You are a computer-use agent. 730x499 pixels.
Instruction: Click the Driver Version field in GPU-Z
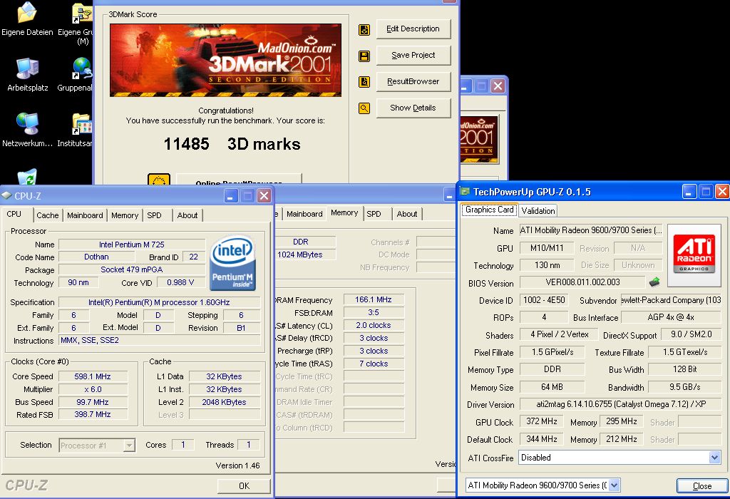pos(621,404)
